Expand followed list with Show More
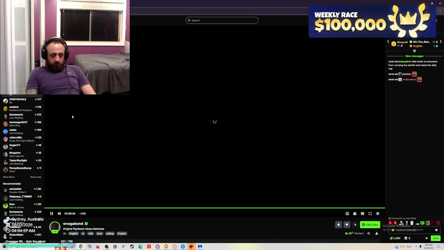This screenshot has height=250, width=444. (x=9, y=177)
